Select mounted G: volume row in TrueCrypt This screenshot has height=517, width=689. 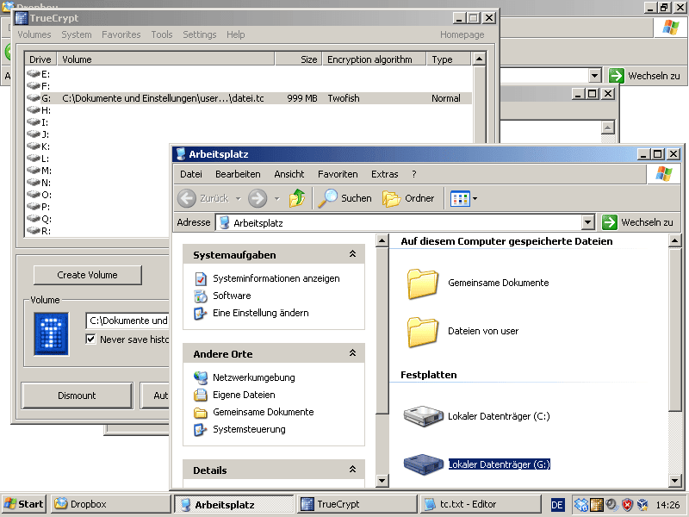point(248,98)
